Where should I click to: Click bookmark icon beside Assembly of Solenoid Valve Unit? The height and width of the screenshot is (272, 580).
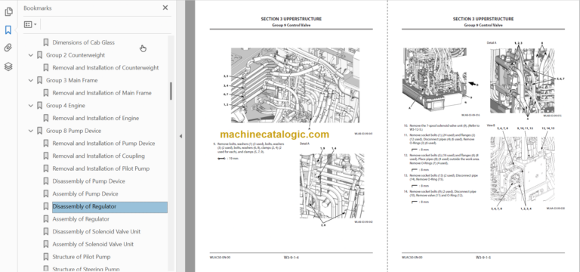pyautogui.click(x=46, y=244)
